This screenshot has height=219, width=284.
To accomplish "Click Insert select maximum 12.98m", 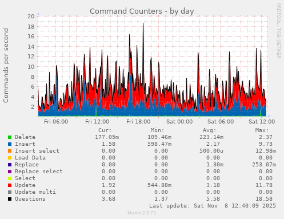I will (x=266, y=151).
